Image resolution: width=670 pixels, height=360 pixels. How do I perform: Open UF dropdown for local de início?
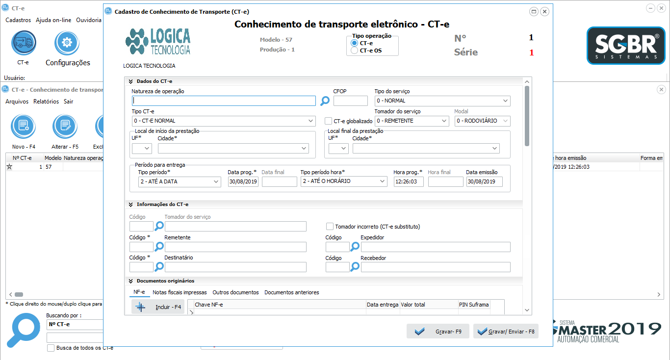[142, 148]
